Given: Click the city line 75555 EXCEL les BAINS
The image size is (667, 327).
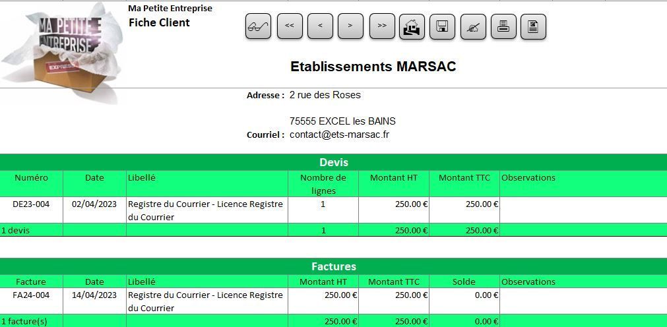Looking at the screenshot, I should (x=342, y=121).
